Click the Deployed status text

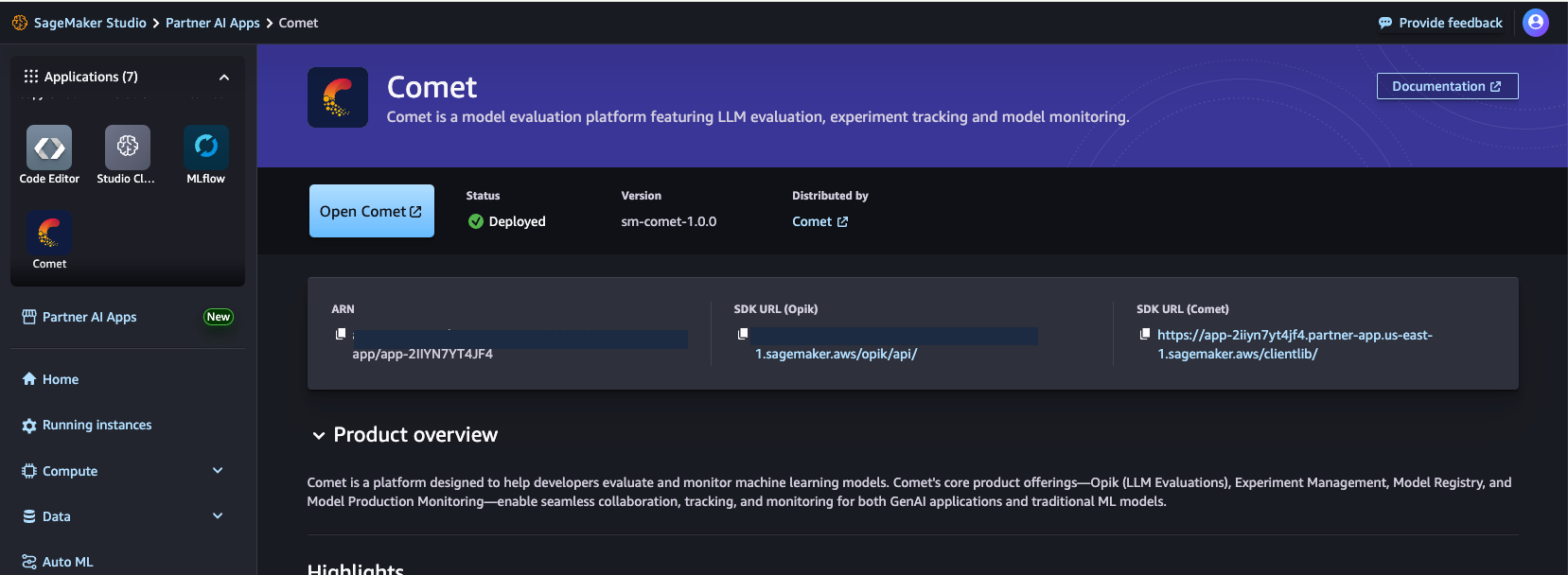[518, 221]
